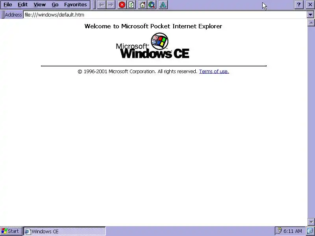Image resolution: width=315 pixels, height=236 pixels.
Task: Click the 6:11 AM clock
Action: pos(293,231)
